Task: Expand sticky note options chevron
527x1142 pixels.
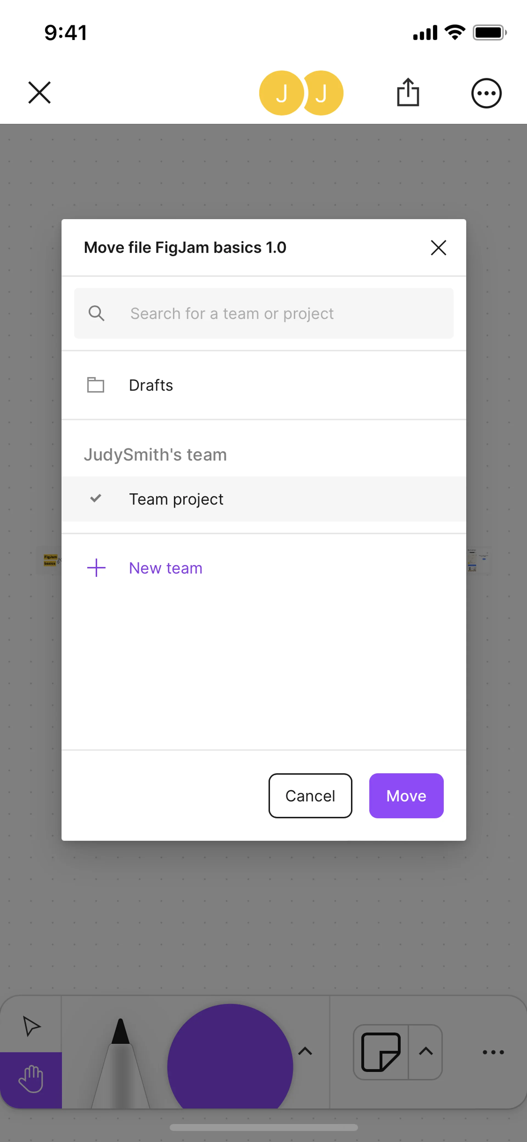Action: coord(426,1051)
